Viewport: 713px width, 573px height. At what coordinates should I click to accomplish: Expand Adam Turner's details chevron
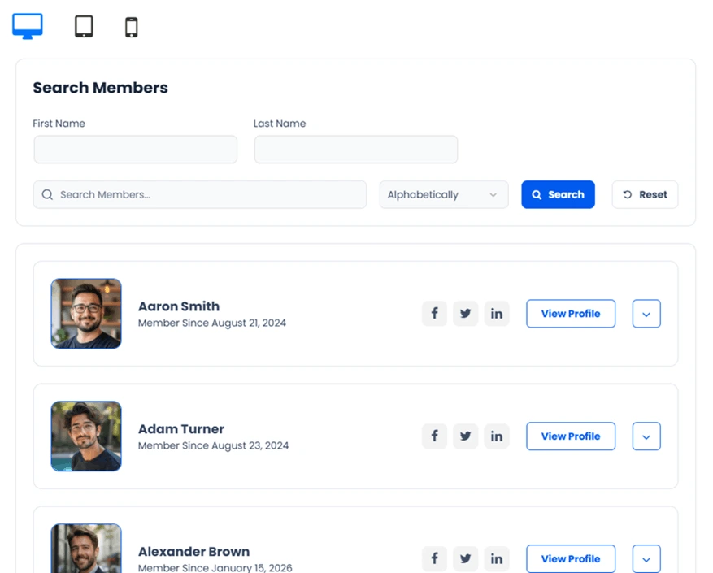coord(646,436)
